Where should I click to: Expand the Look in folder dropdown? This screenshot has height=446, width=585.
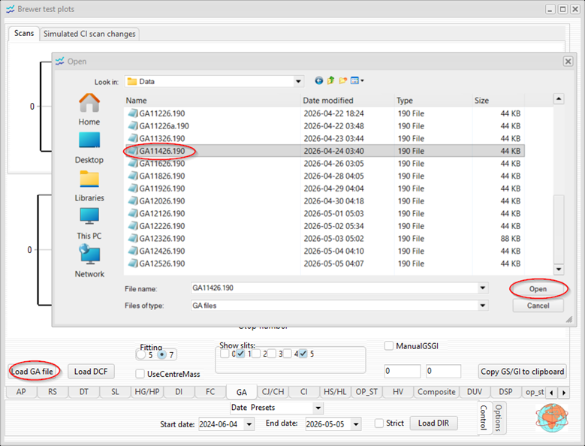pos(298,81)
